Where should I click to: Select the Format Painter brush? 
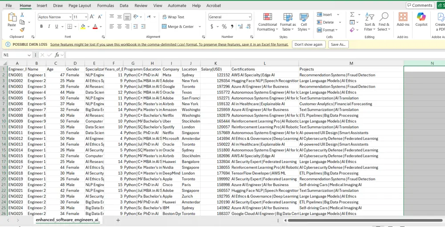point(22,29)
